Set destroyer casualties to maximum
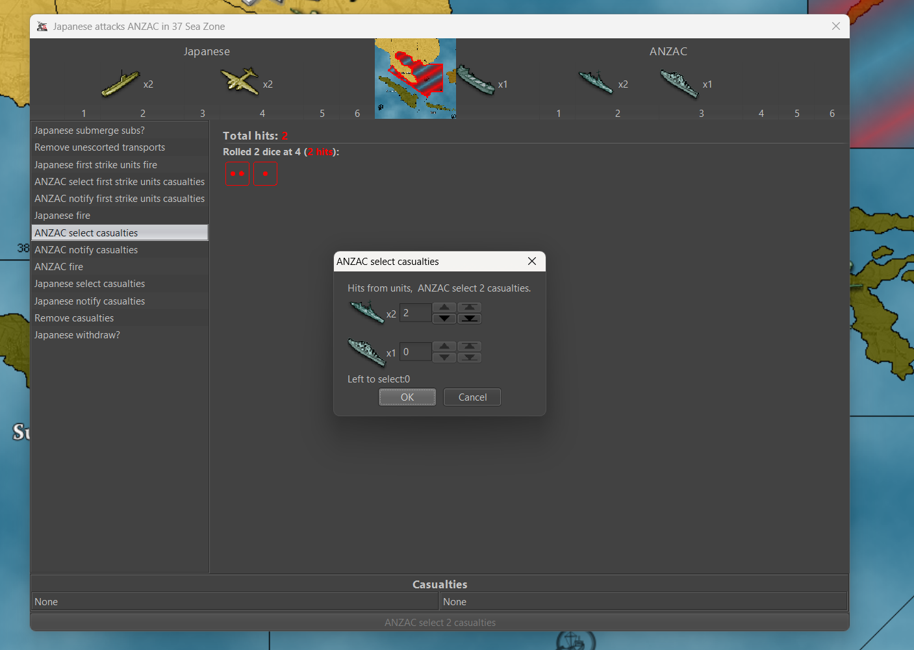 coord(469,307)
